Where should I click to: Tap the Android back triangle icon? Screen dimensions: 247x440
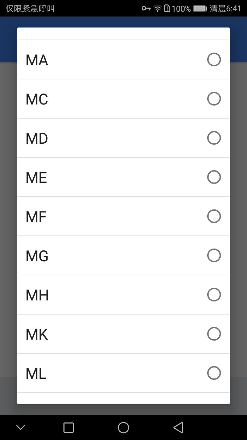pos(178,428)
